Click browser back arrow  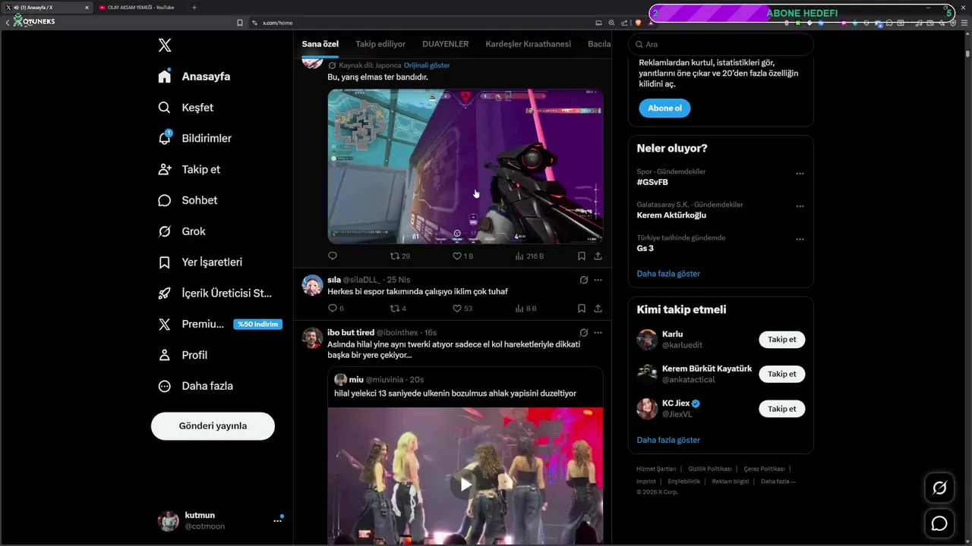8,23
